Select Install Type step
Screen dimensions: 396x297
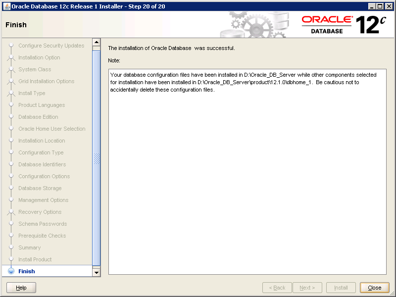32,93
